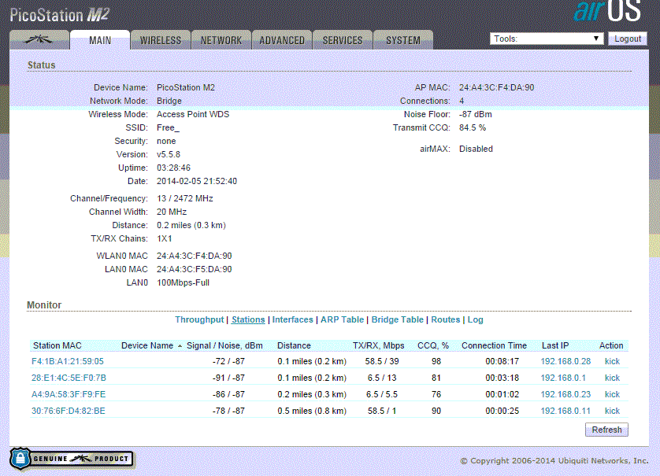
Task: Switch to the MAIN tab
Action: [x=100, y=40]
